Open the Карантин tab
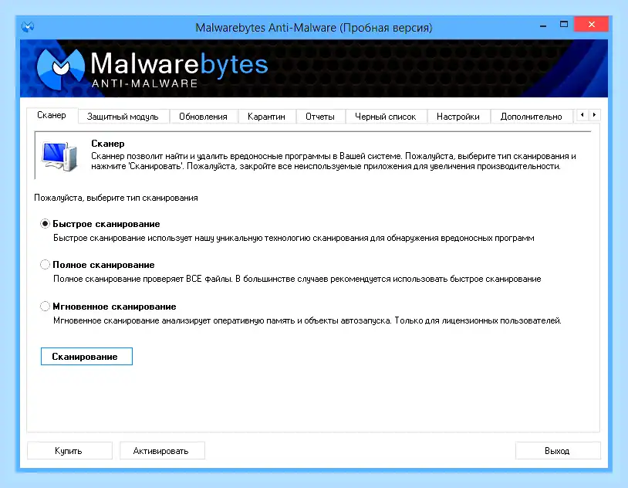Image resolution: width=628 pixels, height=488 pixels. [266, 117]
